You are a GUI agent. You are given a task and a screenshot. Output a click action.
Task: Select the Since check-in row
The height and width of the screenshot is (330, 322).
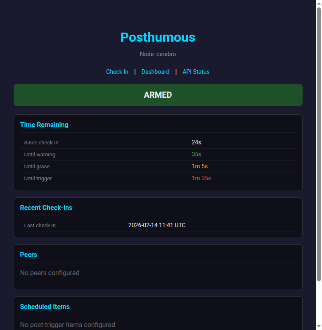coord(41,142)
